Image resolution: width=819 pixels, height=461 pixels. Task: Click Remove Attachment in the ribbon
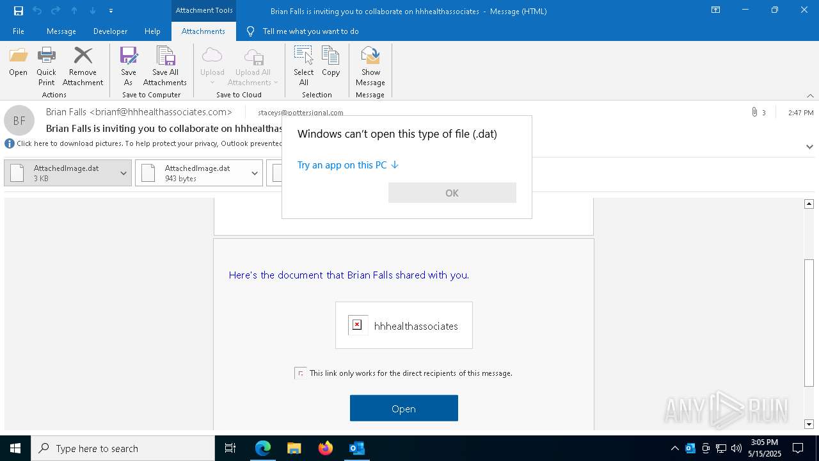[83, 66]
